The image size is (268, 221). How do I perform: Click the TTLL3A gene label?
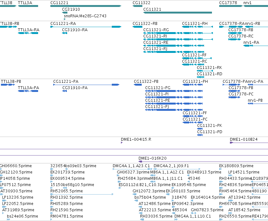point(25,3)
